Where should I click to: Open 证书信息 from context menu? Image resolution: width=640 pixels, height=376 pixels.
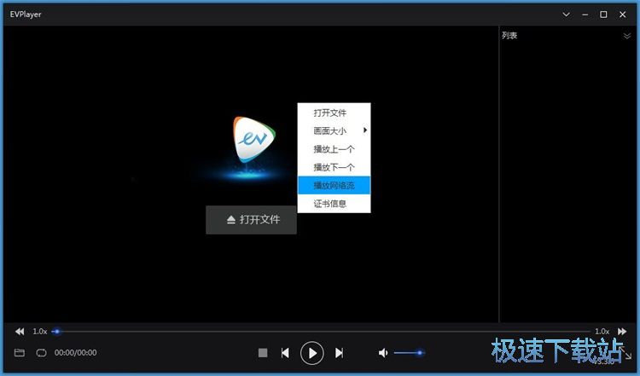335,204
